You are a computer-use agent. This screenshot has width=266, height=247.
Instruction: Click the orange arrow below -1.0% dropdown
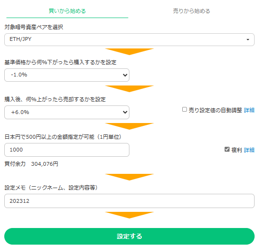click(x=129, y=89)
